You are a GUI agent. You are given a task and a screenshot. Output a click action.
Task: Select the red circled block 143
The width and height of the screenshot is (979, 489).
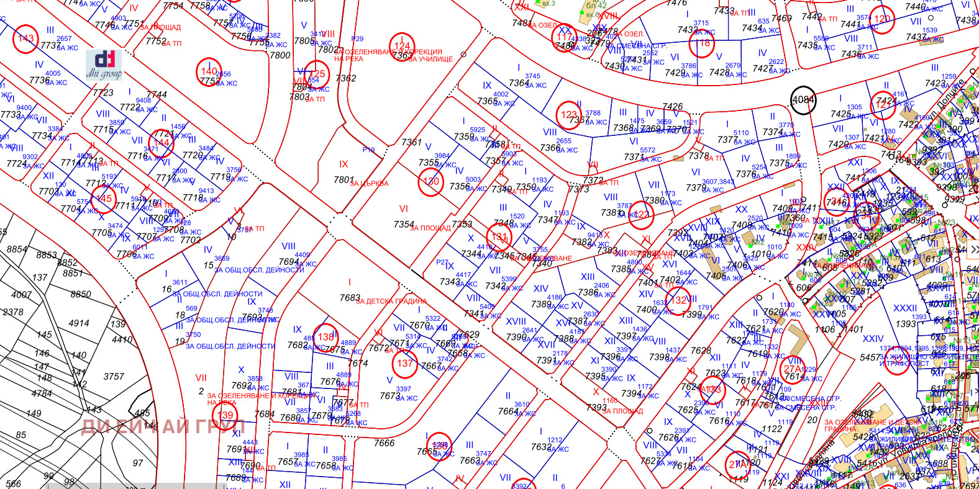click(25, 39)
